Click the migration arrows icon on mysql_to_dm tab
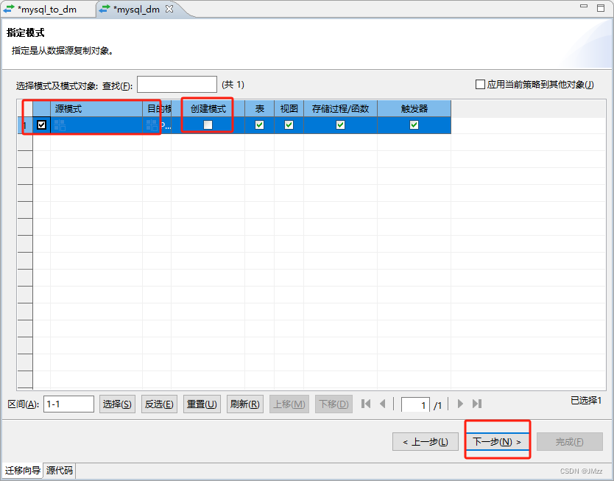 point(9,10)
